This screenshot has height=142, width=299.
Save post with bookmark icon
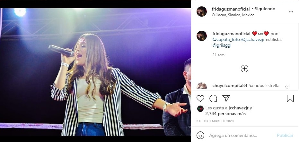pyautogui.click(x=290, y=99)
